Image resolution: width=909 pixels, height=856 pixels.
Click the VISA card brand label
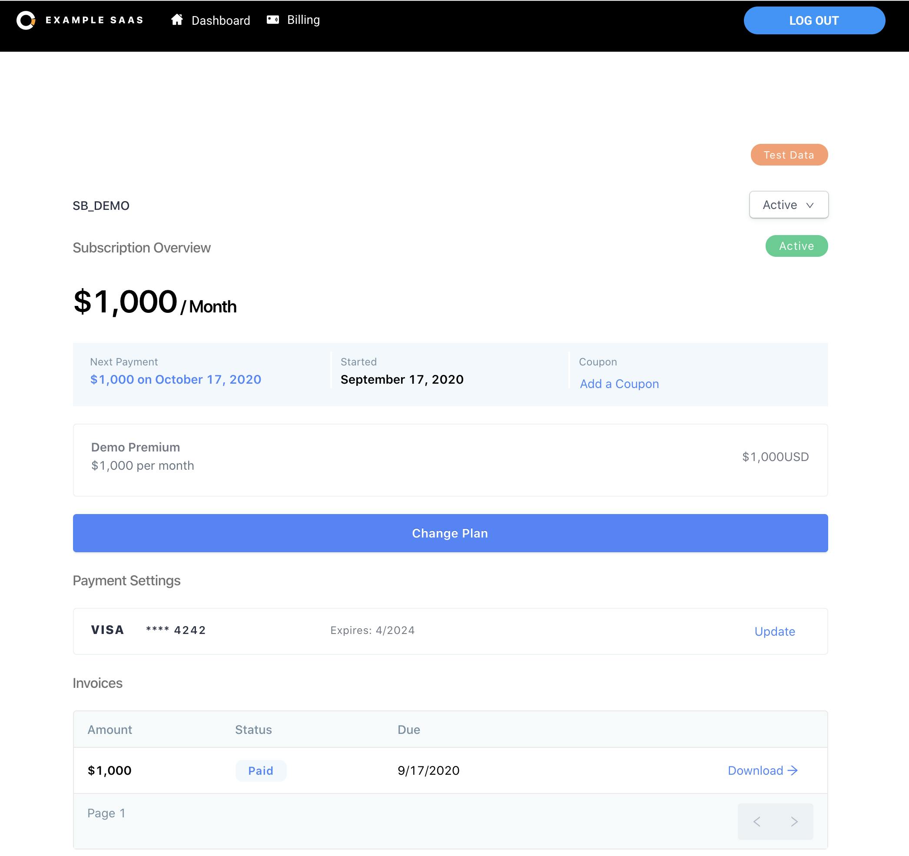pyautogui.click(x=107, y=630)
